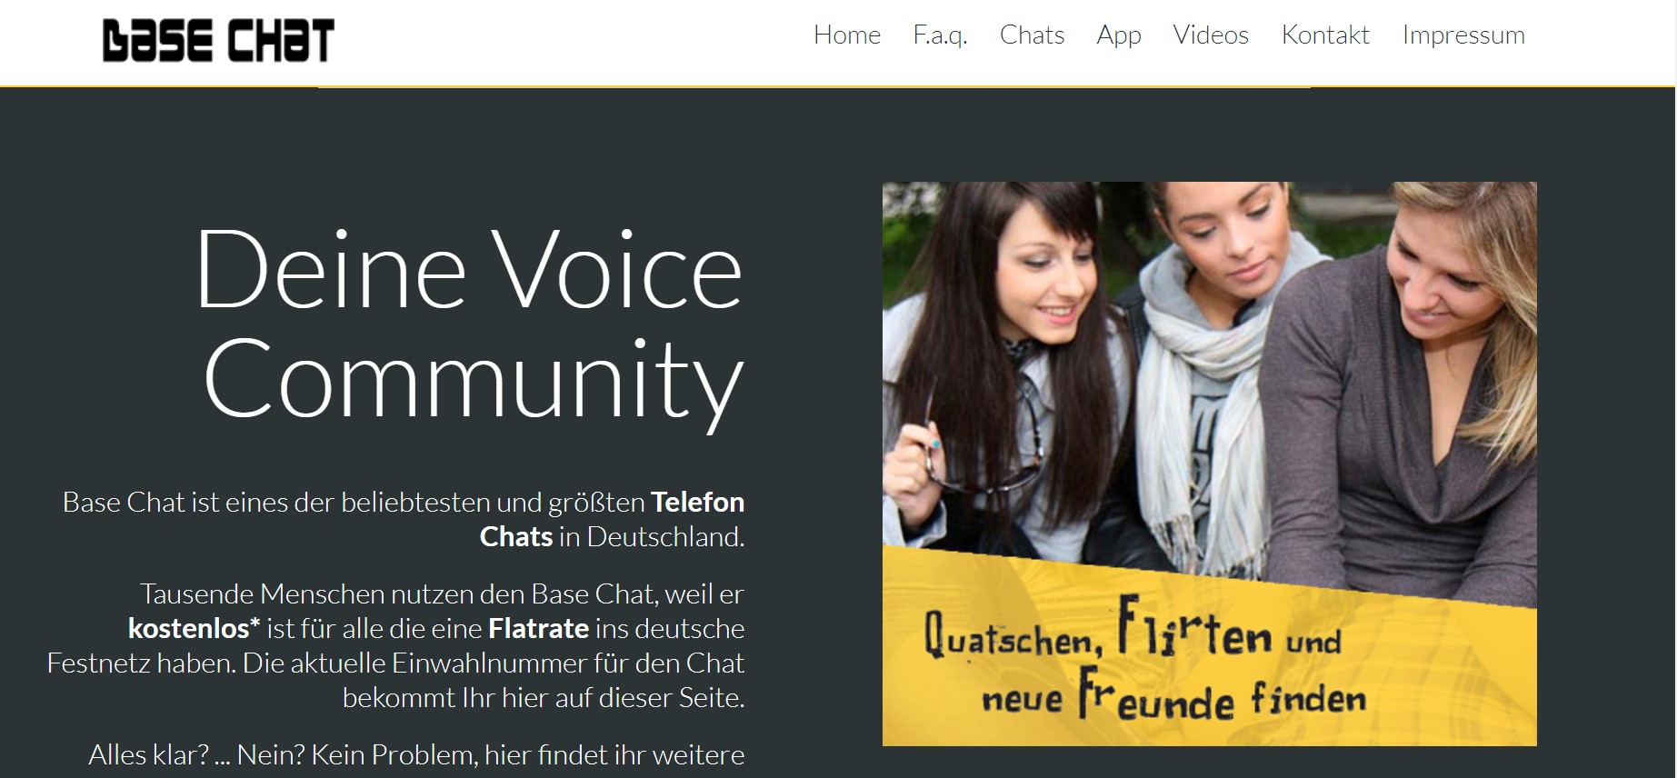
Task: Open the Chats navigation link
Action: 1032,35
